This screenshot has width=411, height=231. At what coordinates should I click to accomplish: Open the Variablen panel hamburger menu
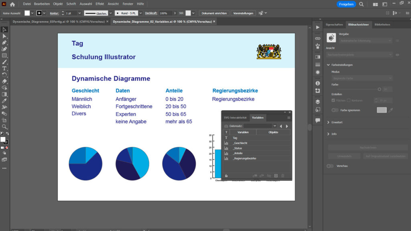pyautogui.click(x=289, y=118)
